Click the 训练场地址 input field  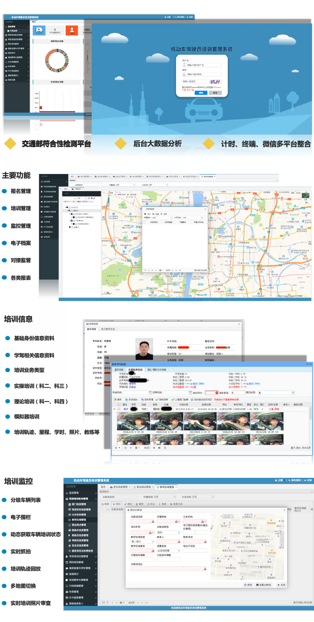click(169, 569)
